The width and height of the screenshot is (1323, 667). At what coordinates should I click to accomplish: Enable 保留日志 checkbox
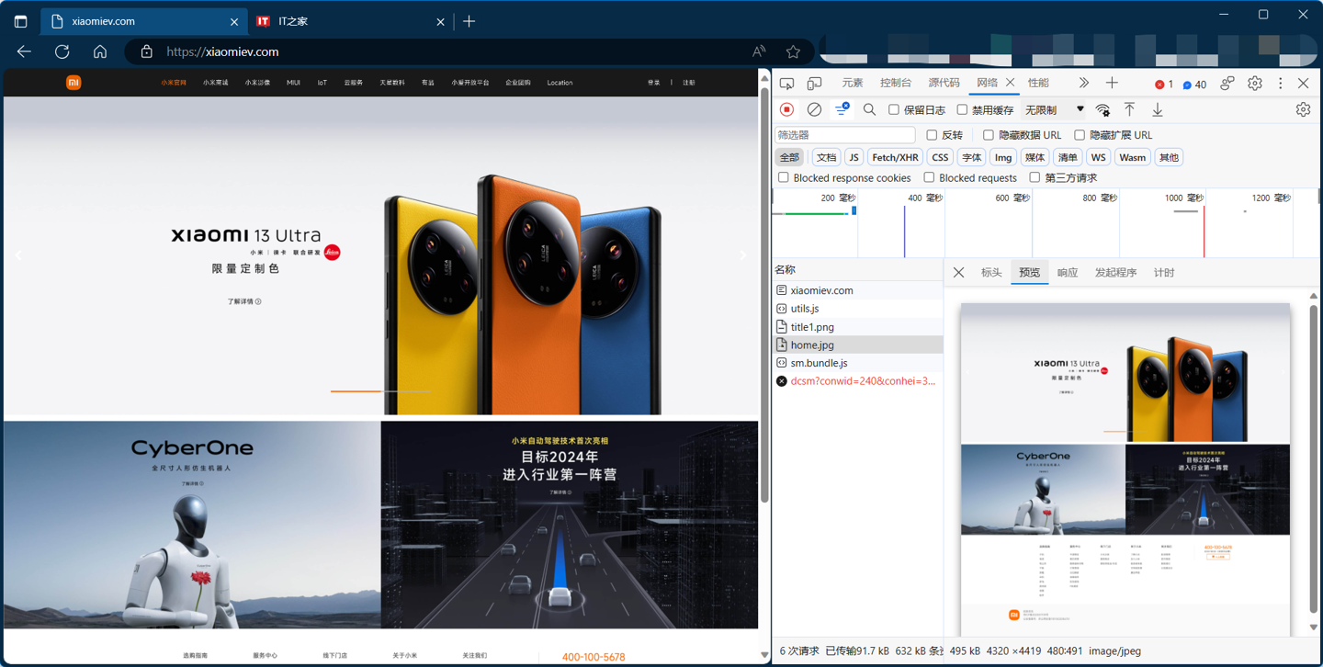coord(894,109)
